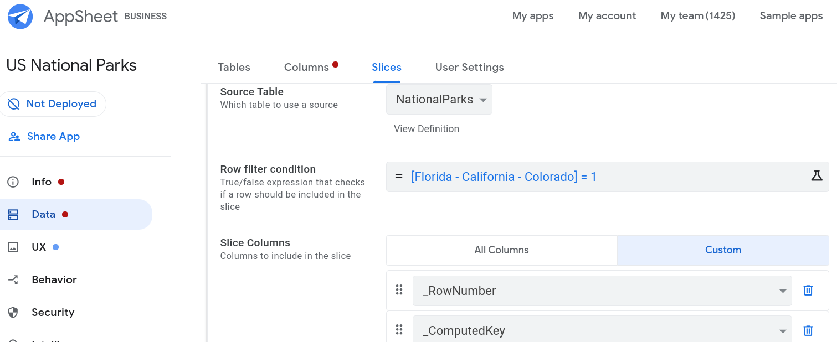The width and height of the screenshot is (837, 342).
Task: Open the expression tester flask icon
Action: (817, 175)
